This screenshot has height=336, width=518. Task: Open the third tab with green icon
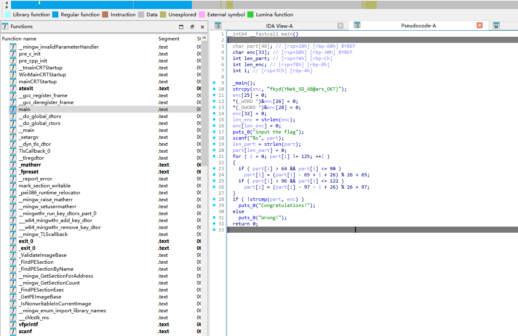[496, 25]
